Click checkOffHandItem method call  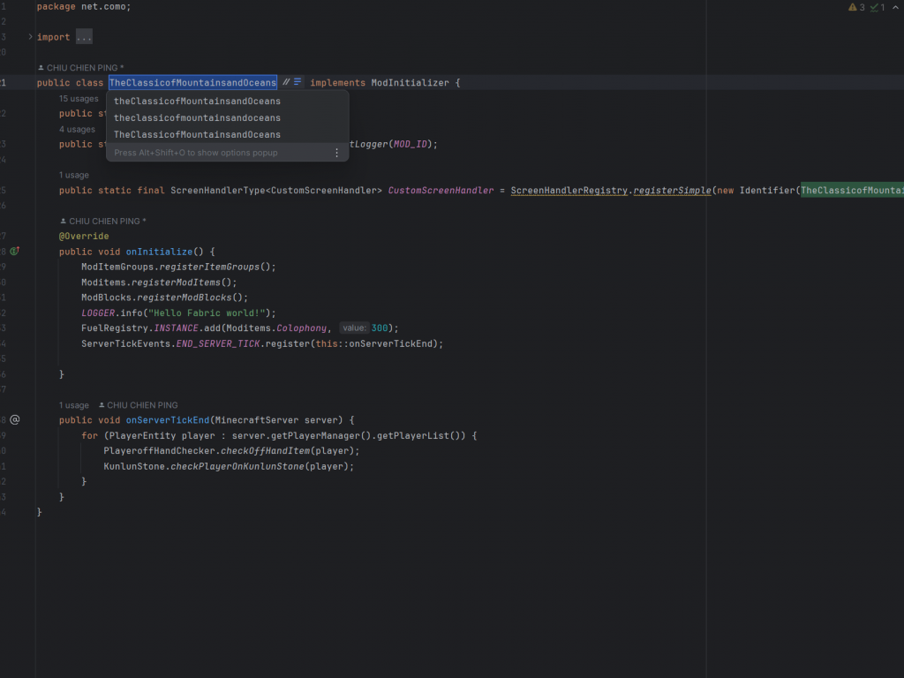click(265, 451)
